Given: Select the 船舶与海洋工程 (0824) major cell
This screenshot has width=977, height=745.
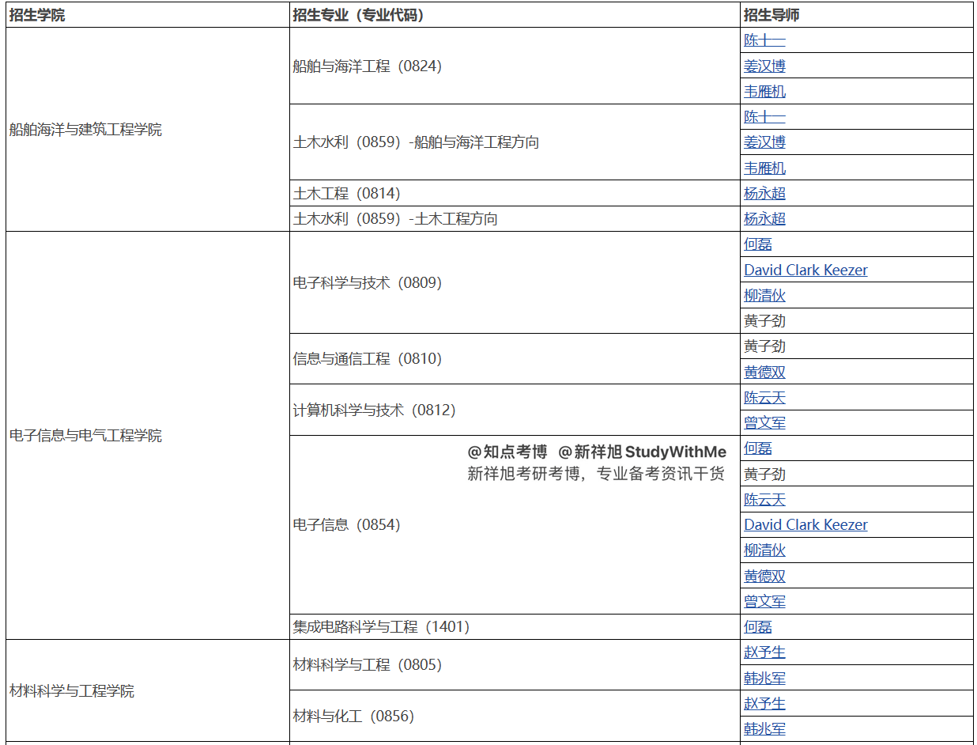Looking at the screenshot, I should point(515,66).
